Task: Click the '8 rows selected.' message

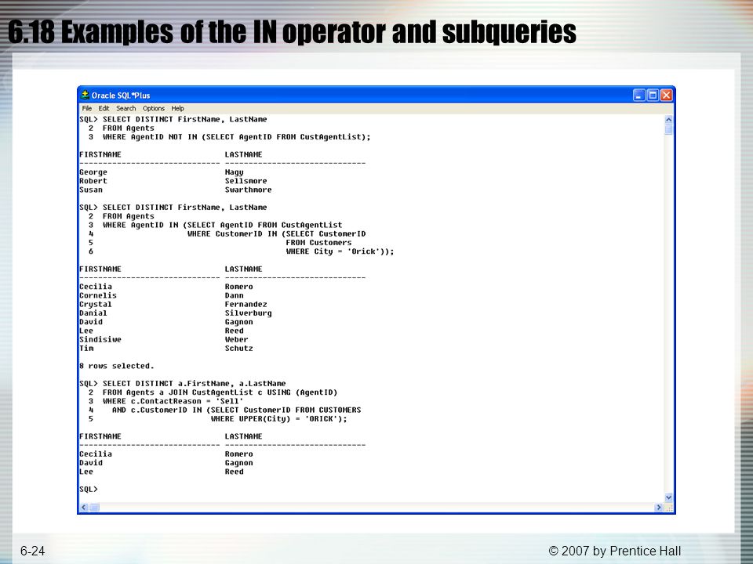Action: click(x=117, y=366)
